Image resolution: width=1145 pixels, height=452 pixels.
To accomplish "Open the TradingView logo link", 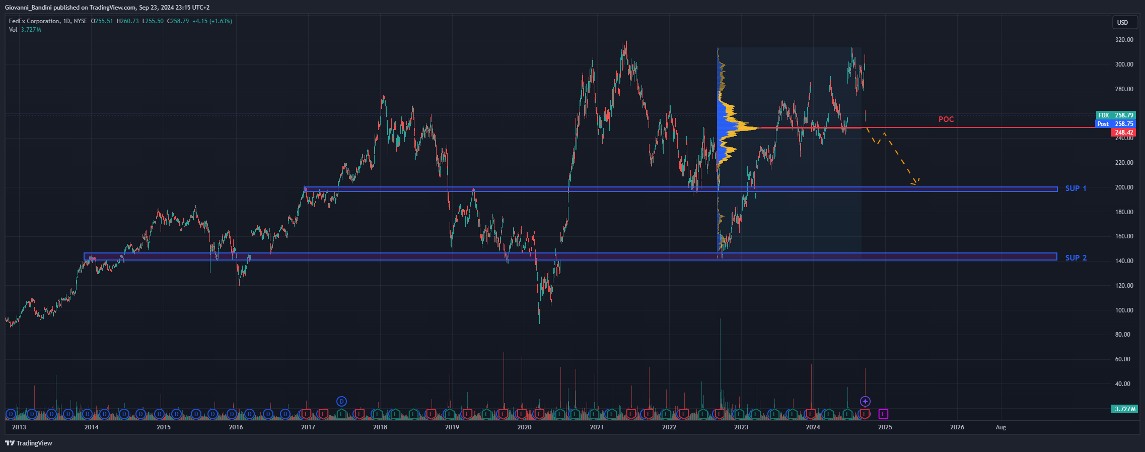I will pyautogui.click(x=29, y=443).
